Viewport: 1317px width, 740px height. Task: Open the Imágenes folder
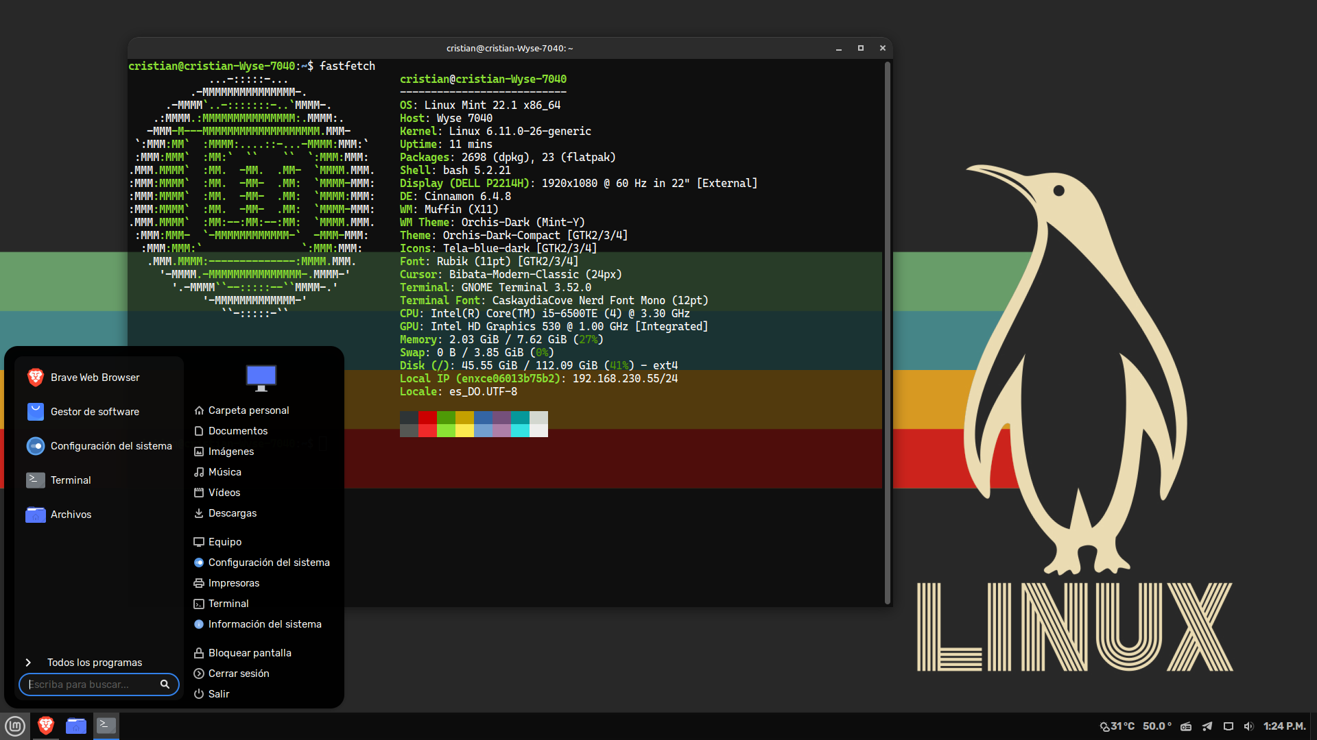click(224, 452)
